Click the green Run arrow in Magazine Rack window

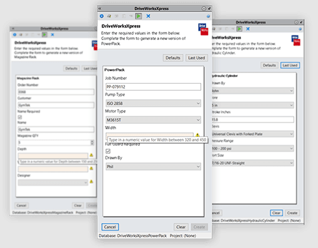point(44,34)
